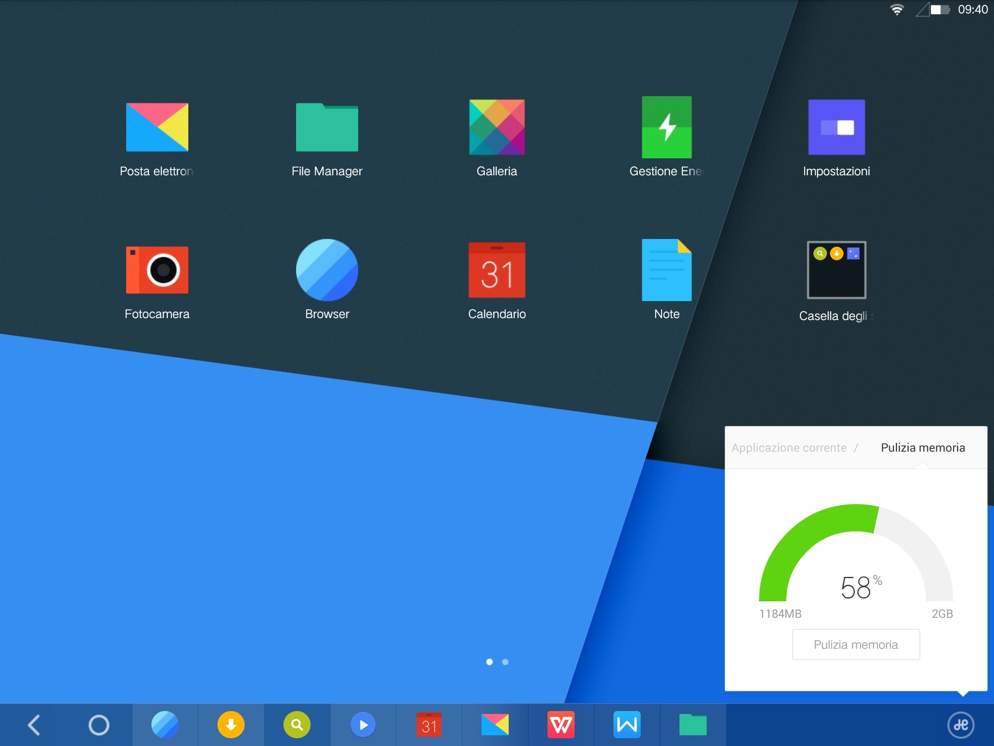
Task: Open the Note app
Action: [666, 270]
